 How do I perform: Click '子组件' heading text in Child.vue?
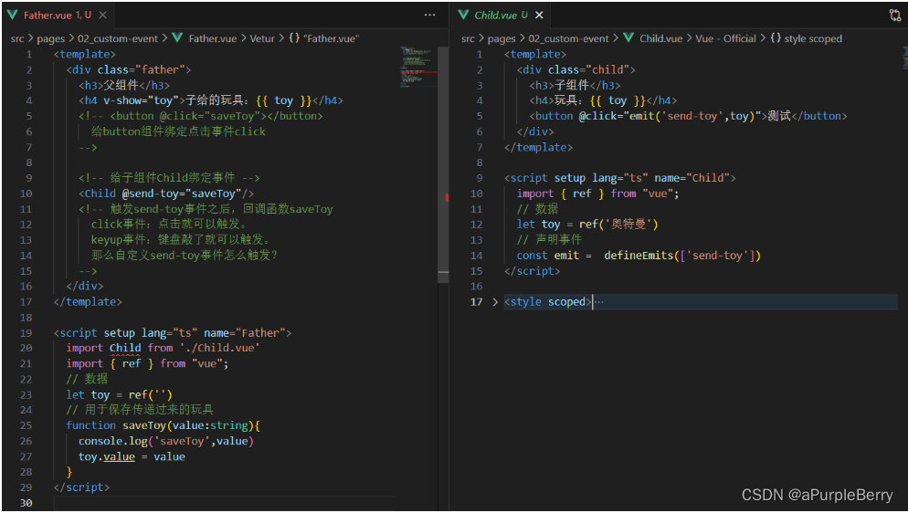(572, 86)
